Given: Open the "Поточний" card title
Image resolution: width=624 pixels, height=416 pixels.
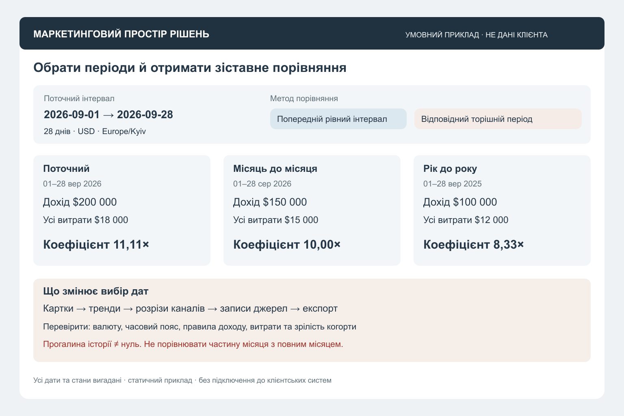Looking at the screenshot, I should (66, 169).
